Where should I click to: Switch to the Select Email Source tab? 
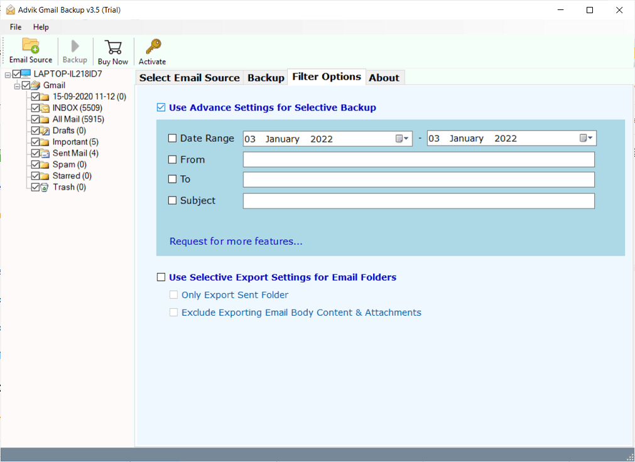[x=190, y=78]
